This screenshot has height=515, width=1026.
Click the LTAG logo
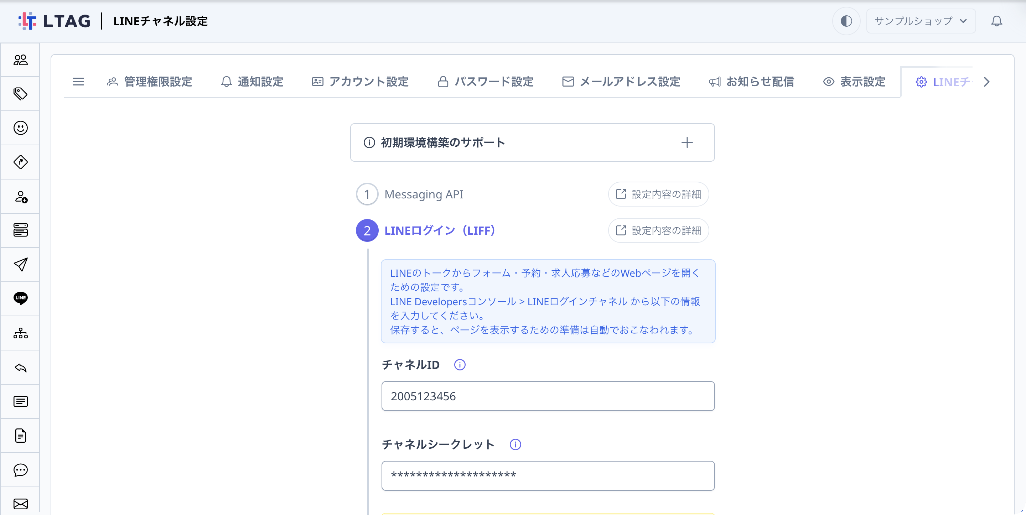(54, 21)
